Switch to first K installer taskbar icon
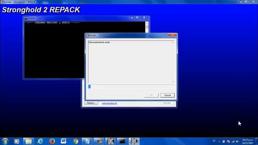This screenshot has width=258, height=145. 110,141
